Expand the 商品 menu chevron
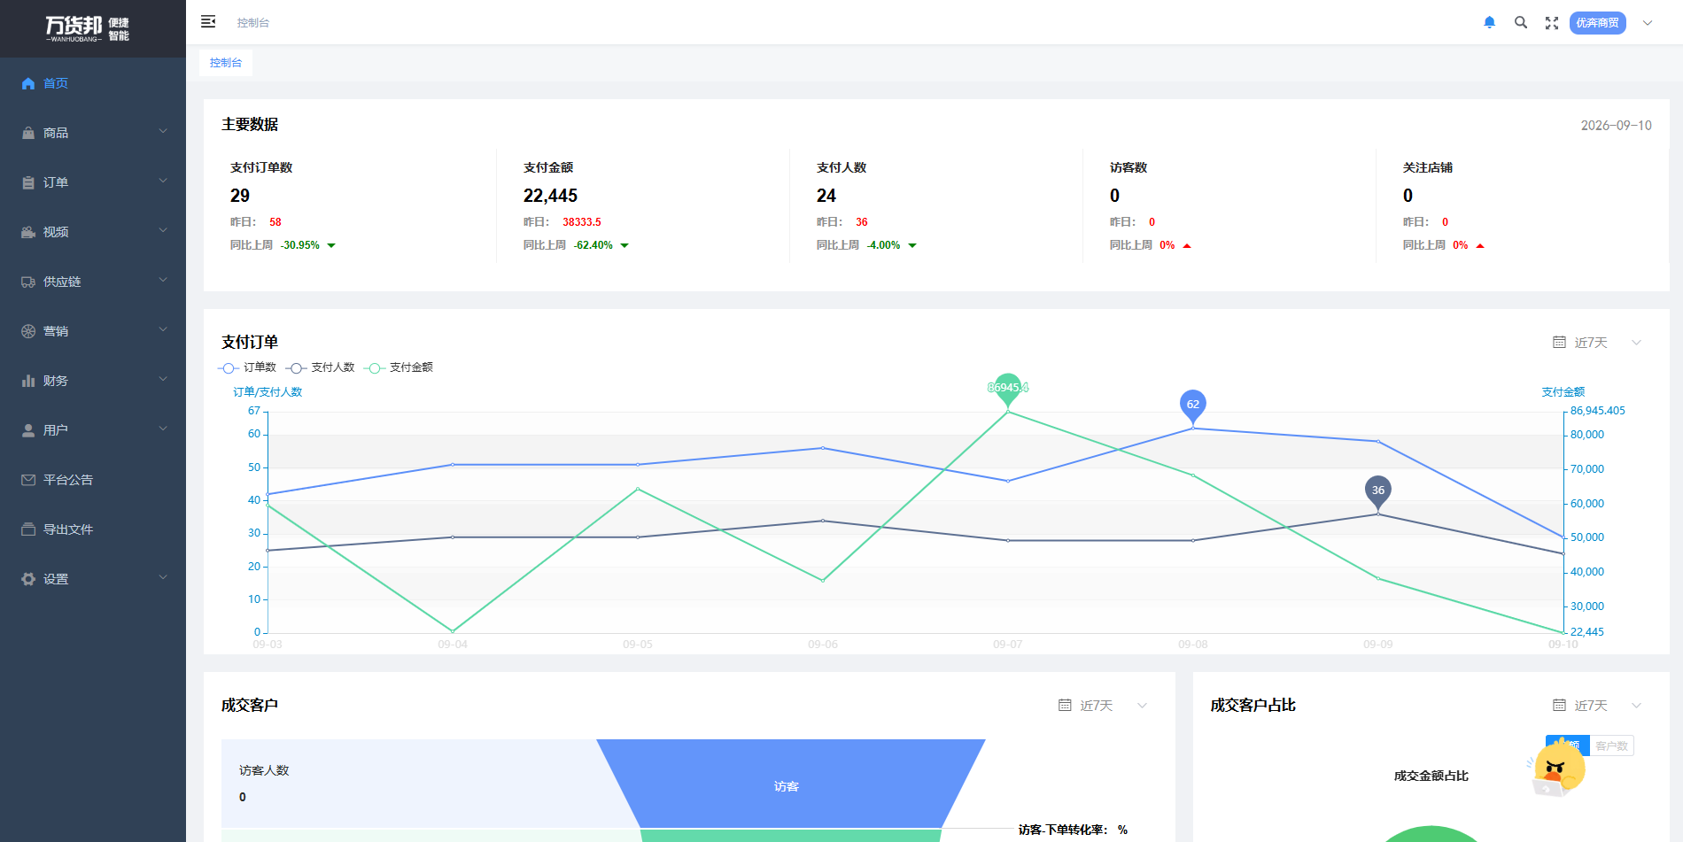 click(x=163, y=132)
